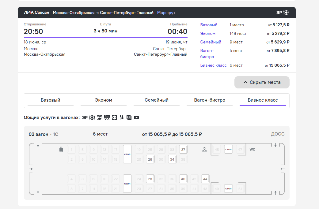Click the power socket service icon
This screenshot has height=209, width=319.
click(x=114, y=118)
